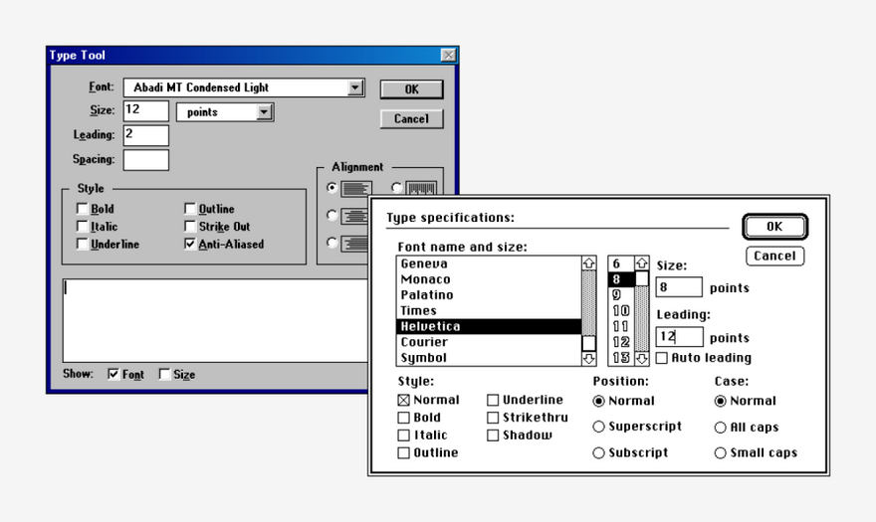The width and height of the screenshot is (876, 522).
Task: Click the Spacing input field
Action: (145, 160)
